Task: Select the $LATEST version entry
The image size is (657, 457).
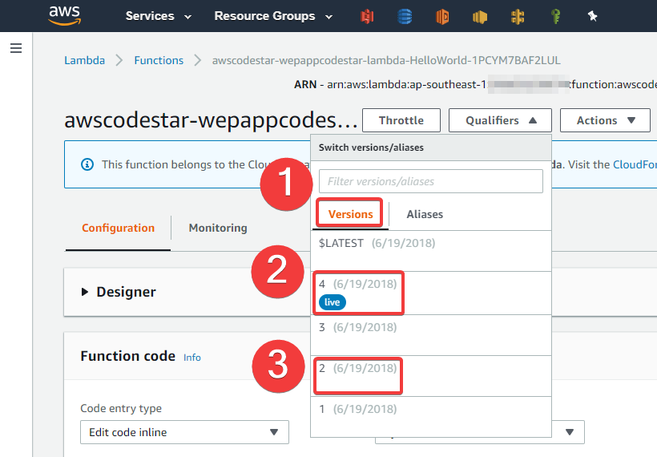Action: pyautogui.click(x=431, y=251)
